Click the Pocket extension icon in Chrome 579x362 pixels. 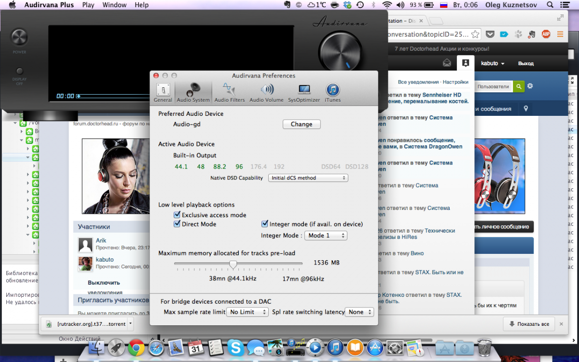[x=490, y=34]
